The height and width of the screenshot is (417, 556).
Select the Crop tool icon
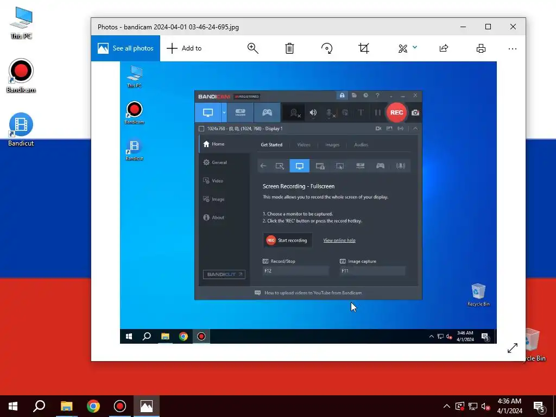pos(364,48)
